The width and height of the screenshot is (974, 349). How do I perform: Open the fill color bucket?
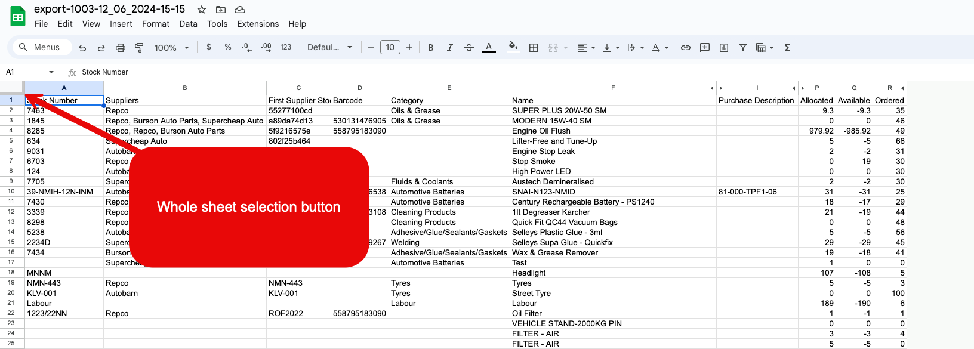(513, 47)
